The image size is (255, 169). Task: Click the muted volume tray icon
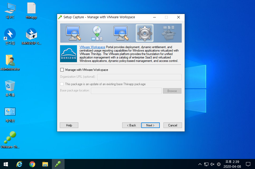click(x=212, y=164)
